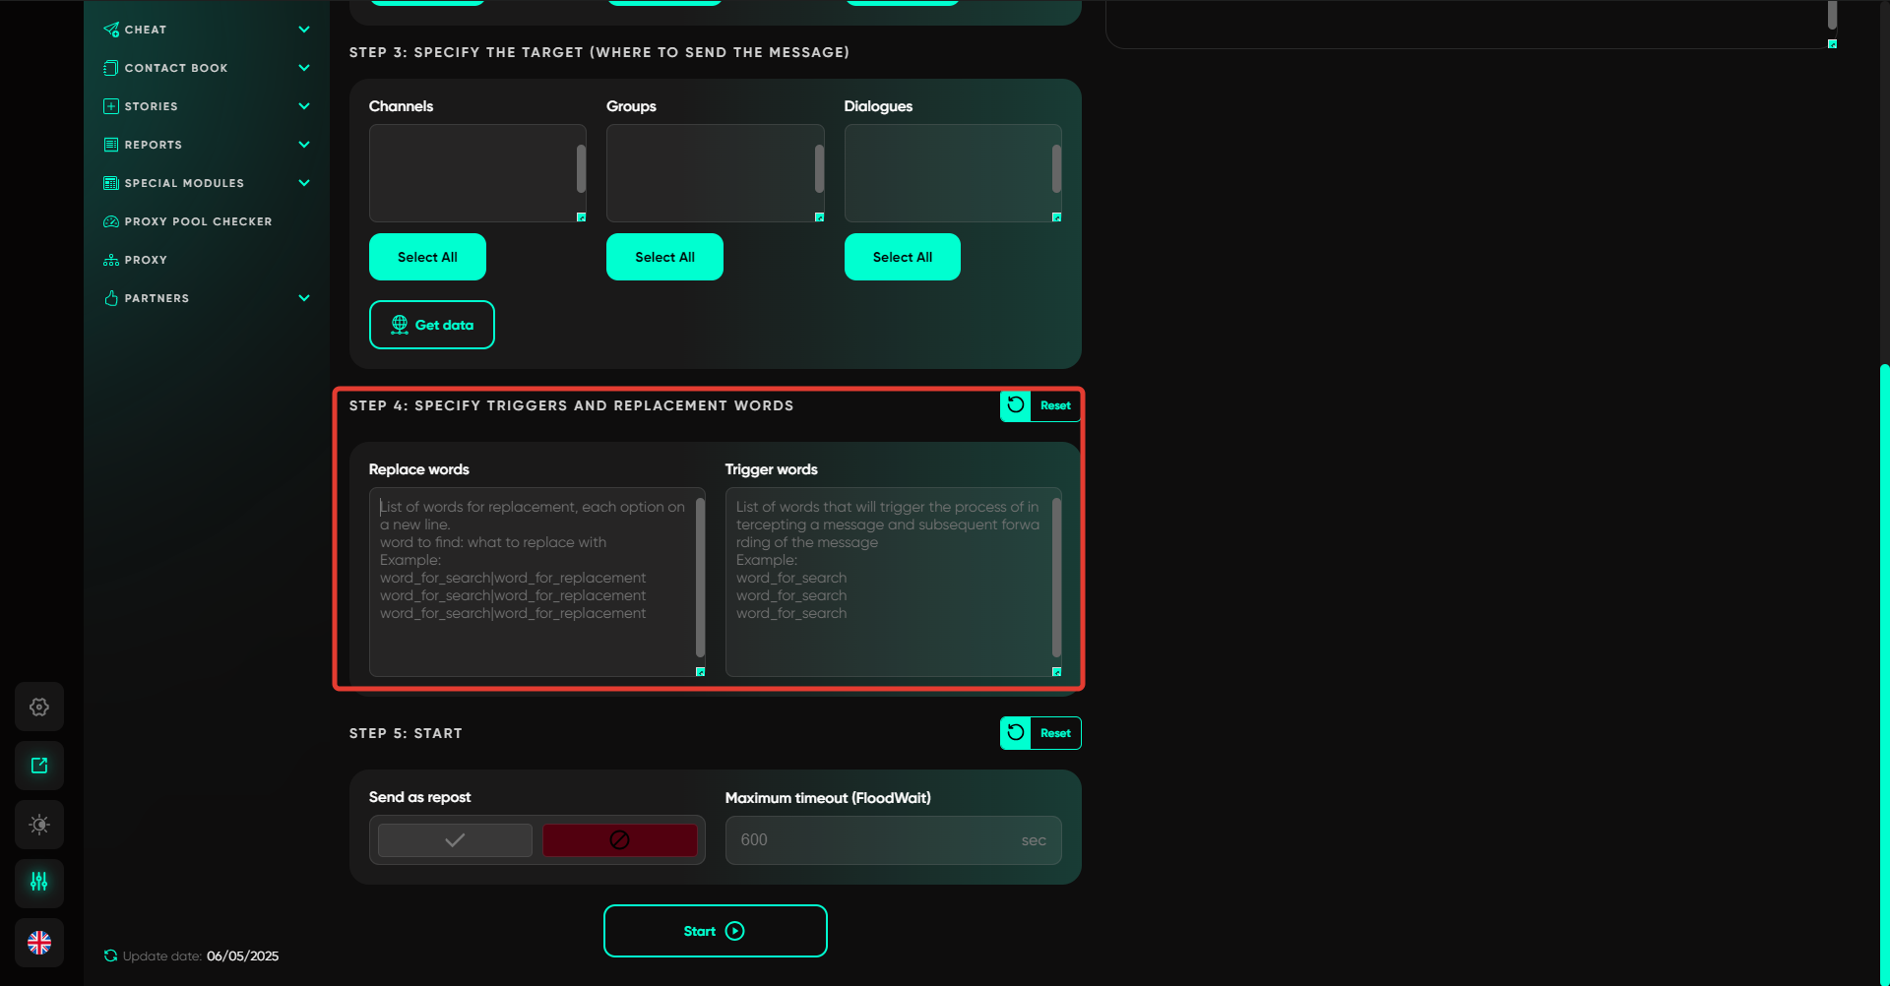Click the Channels list scrollbar

581,169
